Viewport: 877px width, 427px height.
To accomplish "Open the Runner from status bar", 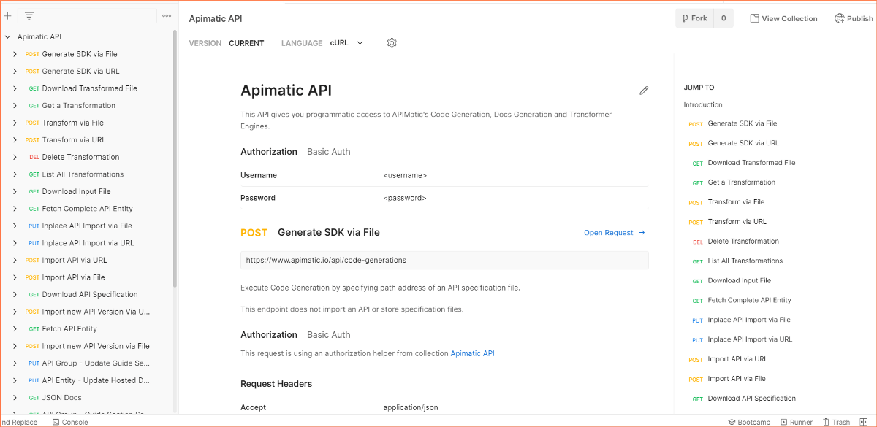I will (797, 423).
